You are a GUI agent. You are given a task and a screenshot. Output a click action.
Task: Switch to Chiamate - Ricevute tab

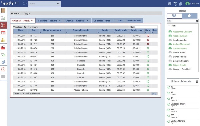point(49,21)
